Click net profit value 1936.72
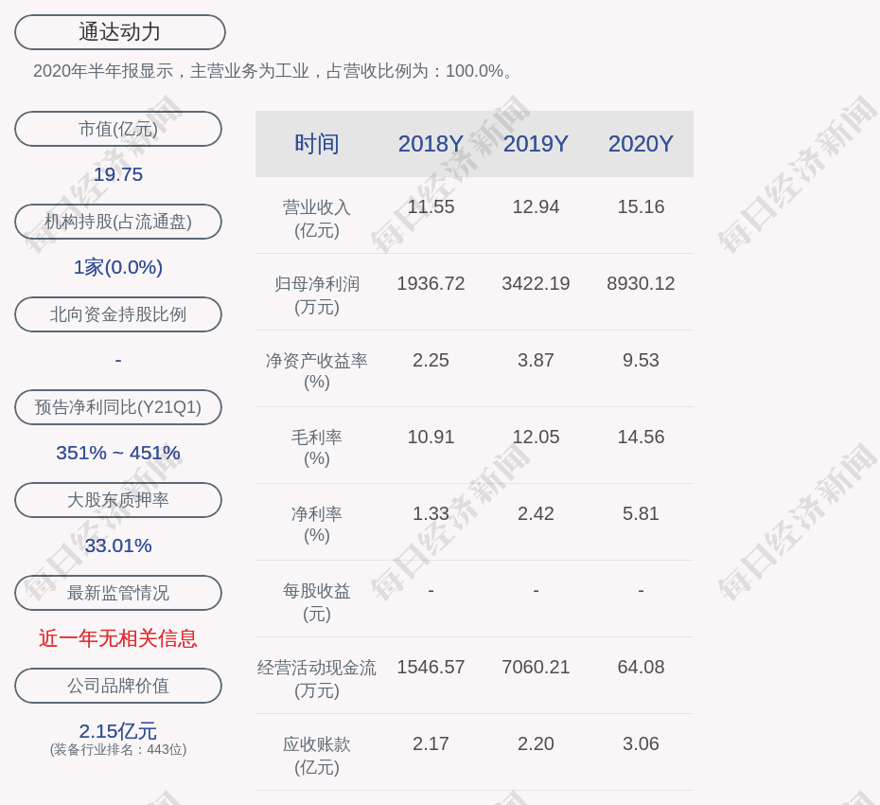This screenshot has height=805, width=880. 431,283
